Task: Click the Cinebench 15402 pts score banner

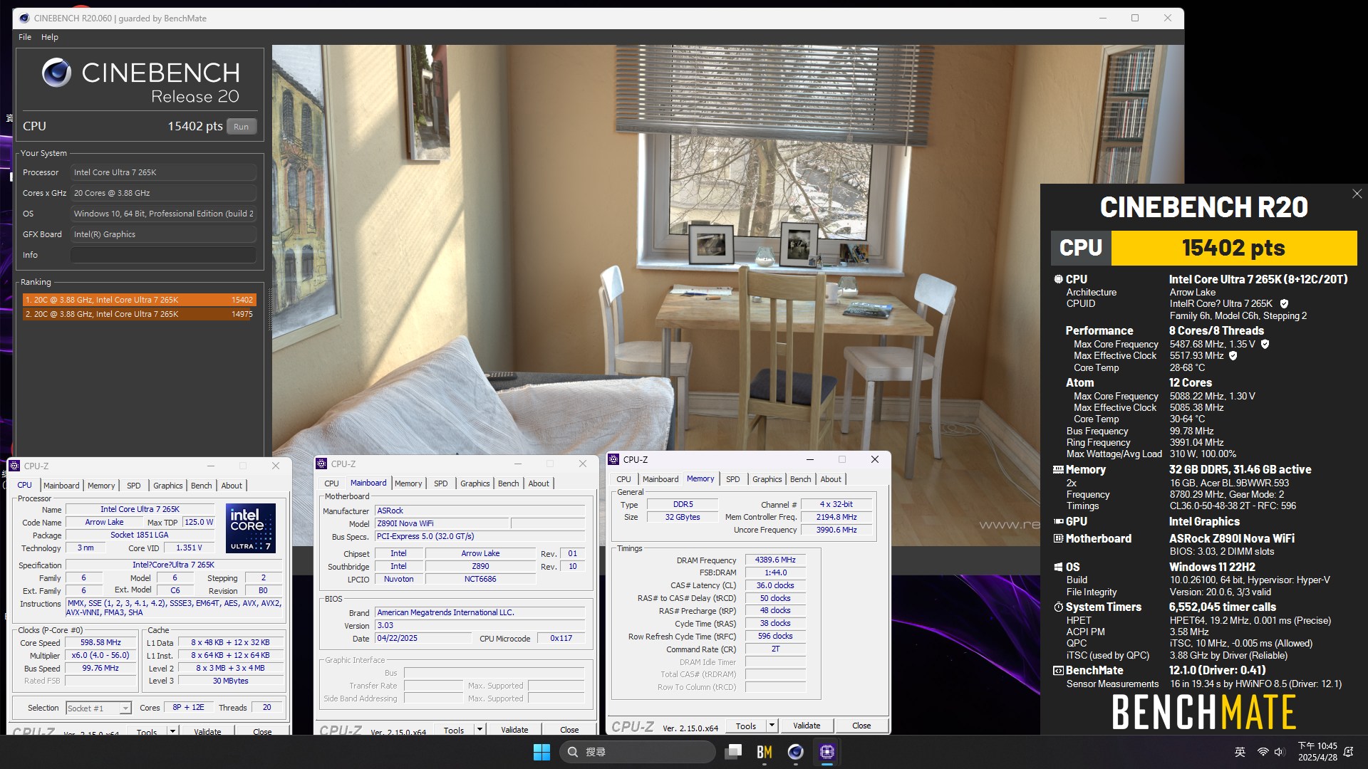Action: [x=1233, y=248]
